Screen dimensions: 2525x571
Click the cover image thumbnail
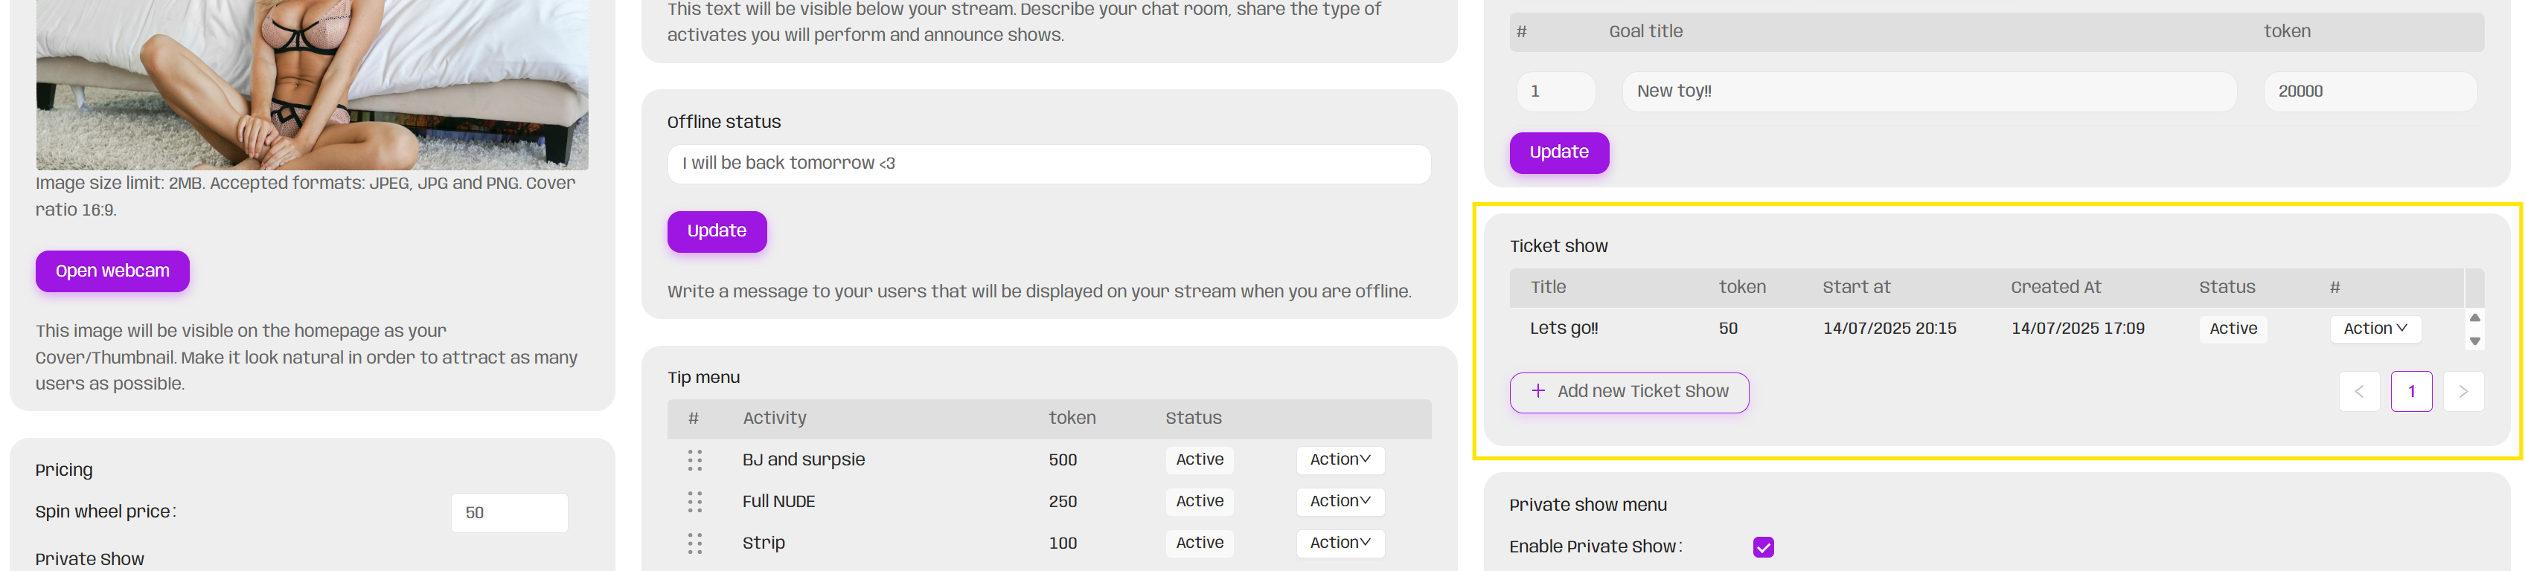(312, 83)
